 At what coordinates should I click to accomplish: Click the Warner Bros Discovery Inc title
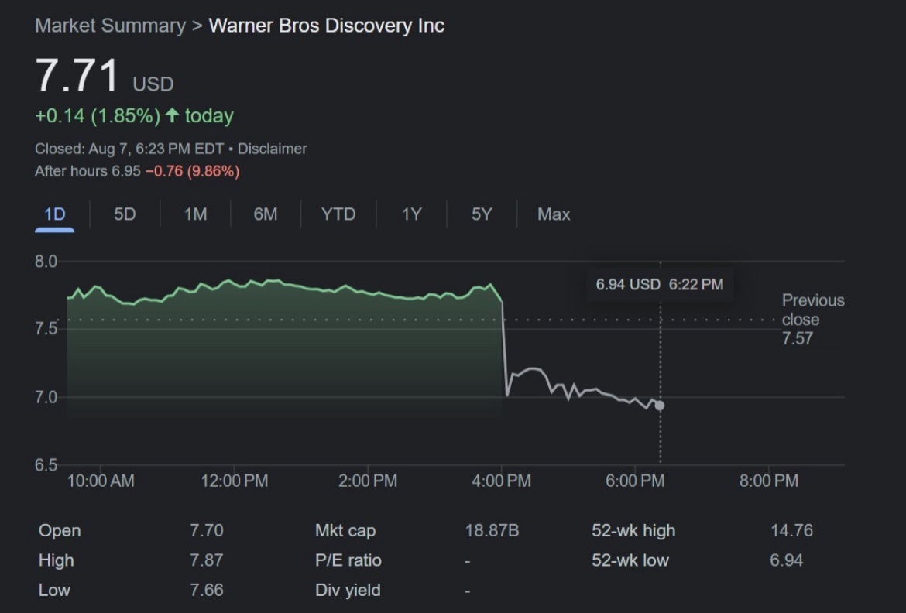(x=326, y=26)
